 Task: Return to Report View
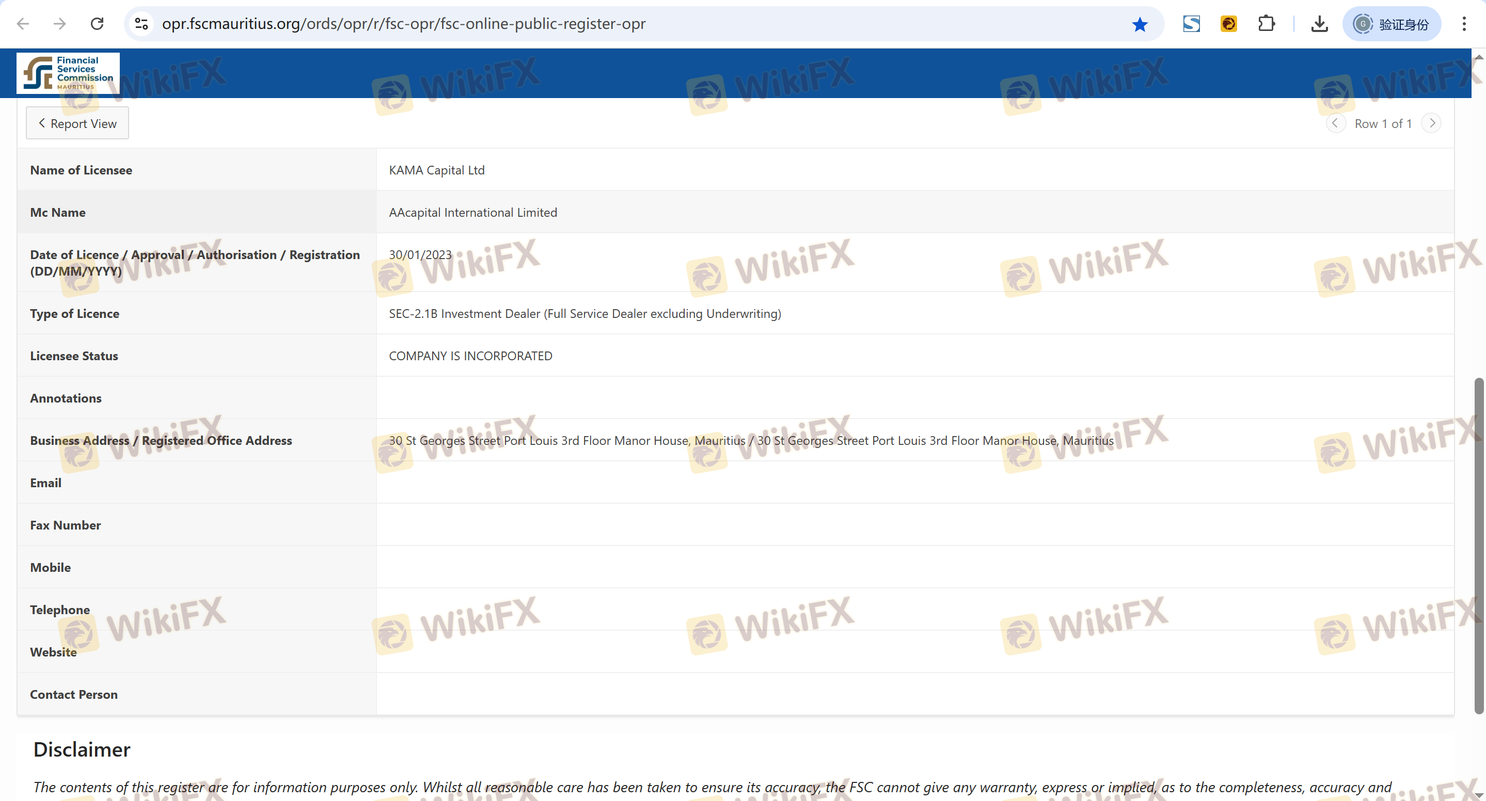click(x=77, y=123)
